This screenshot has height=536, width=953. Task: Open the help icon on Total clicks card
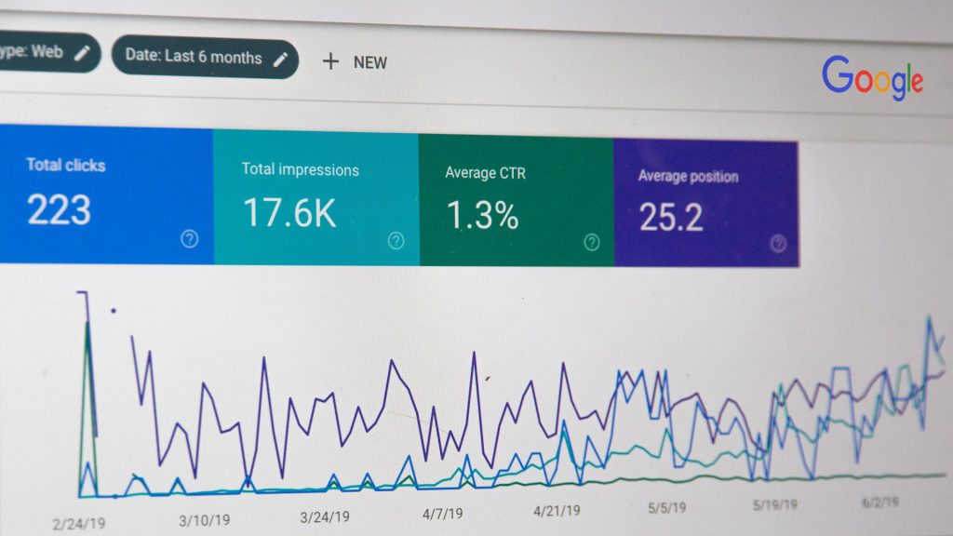(190, 239)
